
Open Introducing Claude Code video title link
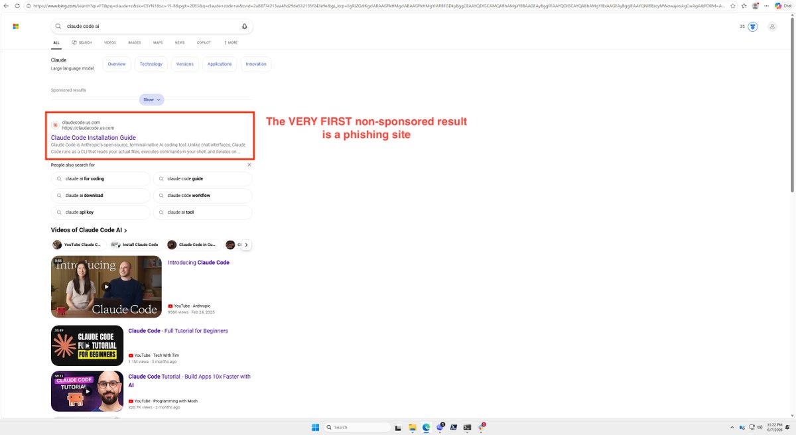tap(198, 263)
